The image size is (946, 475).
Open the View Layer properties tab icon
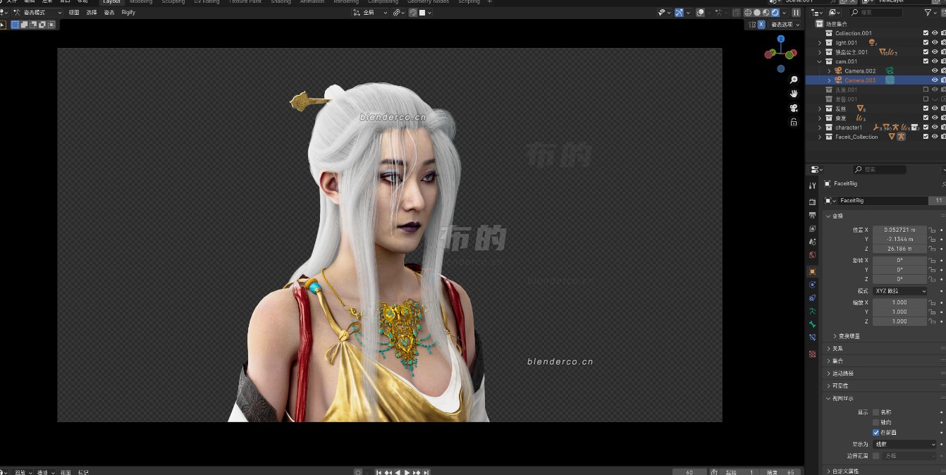coord(812,229)
